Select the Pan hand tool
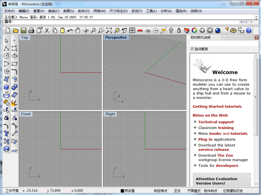 point(78,30)
